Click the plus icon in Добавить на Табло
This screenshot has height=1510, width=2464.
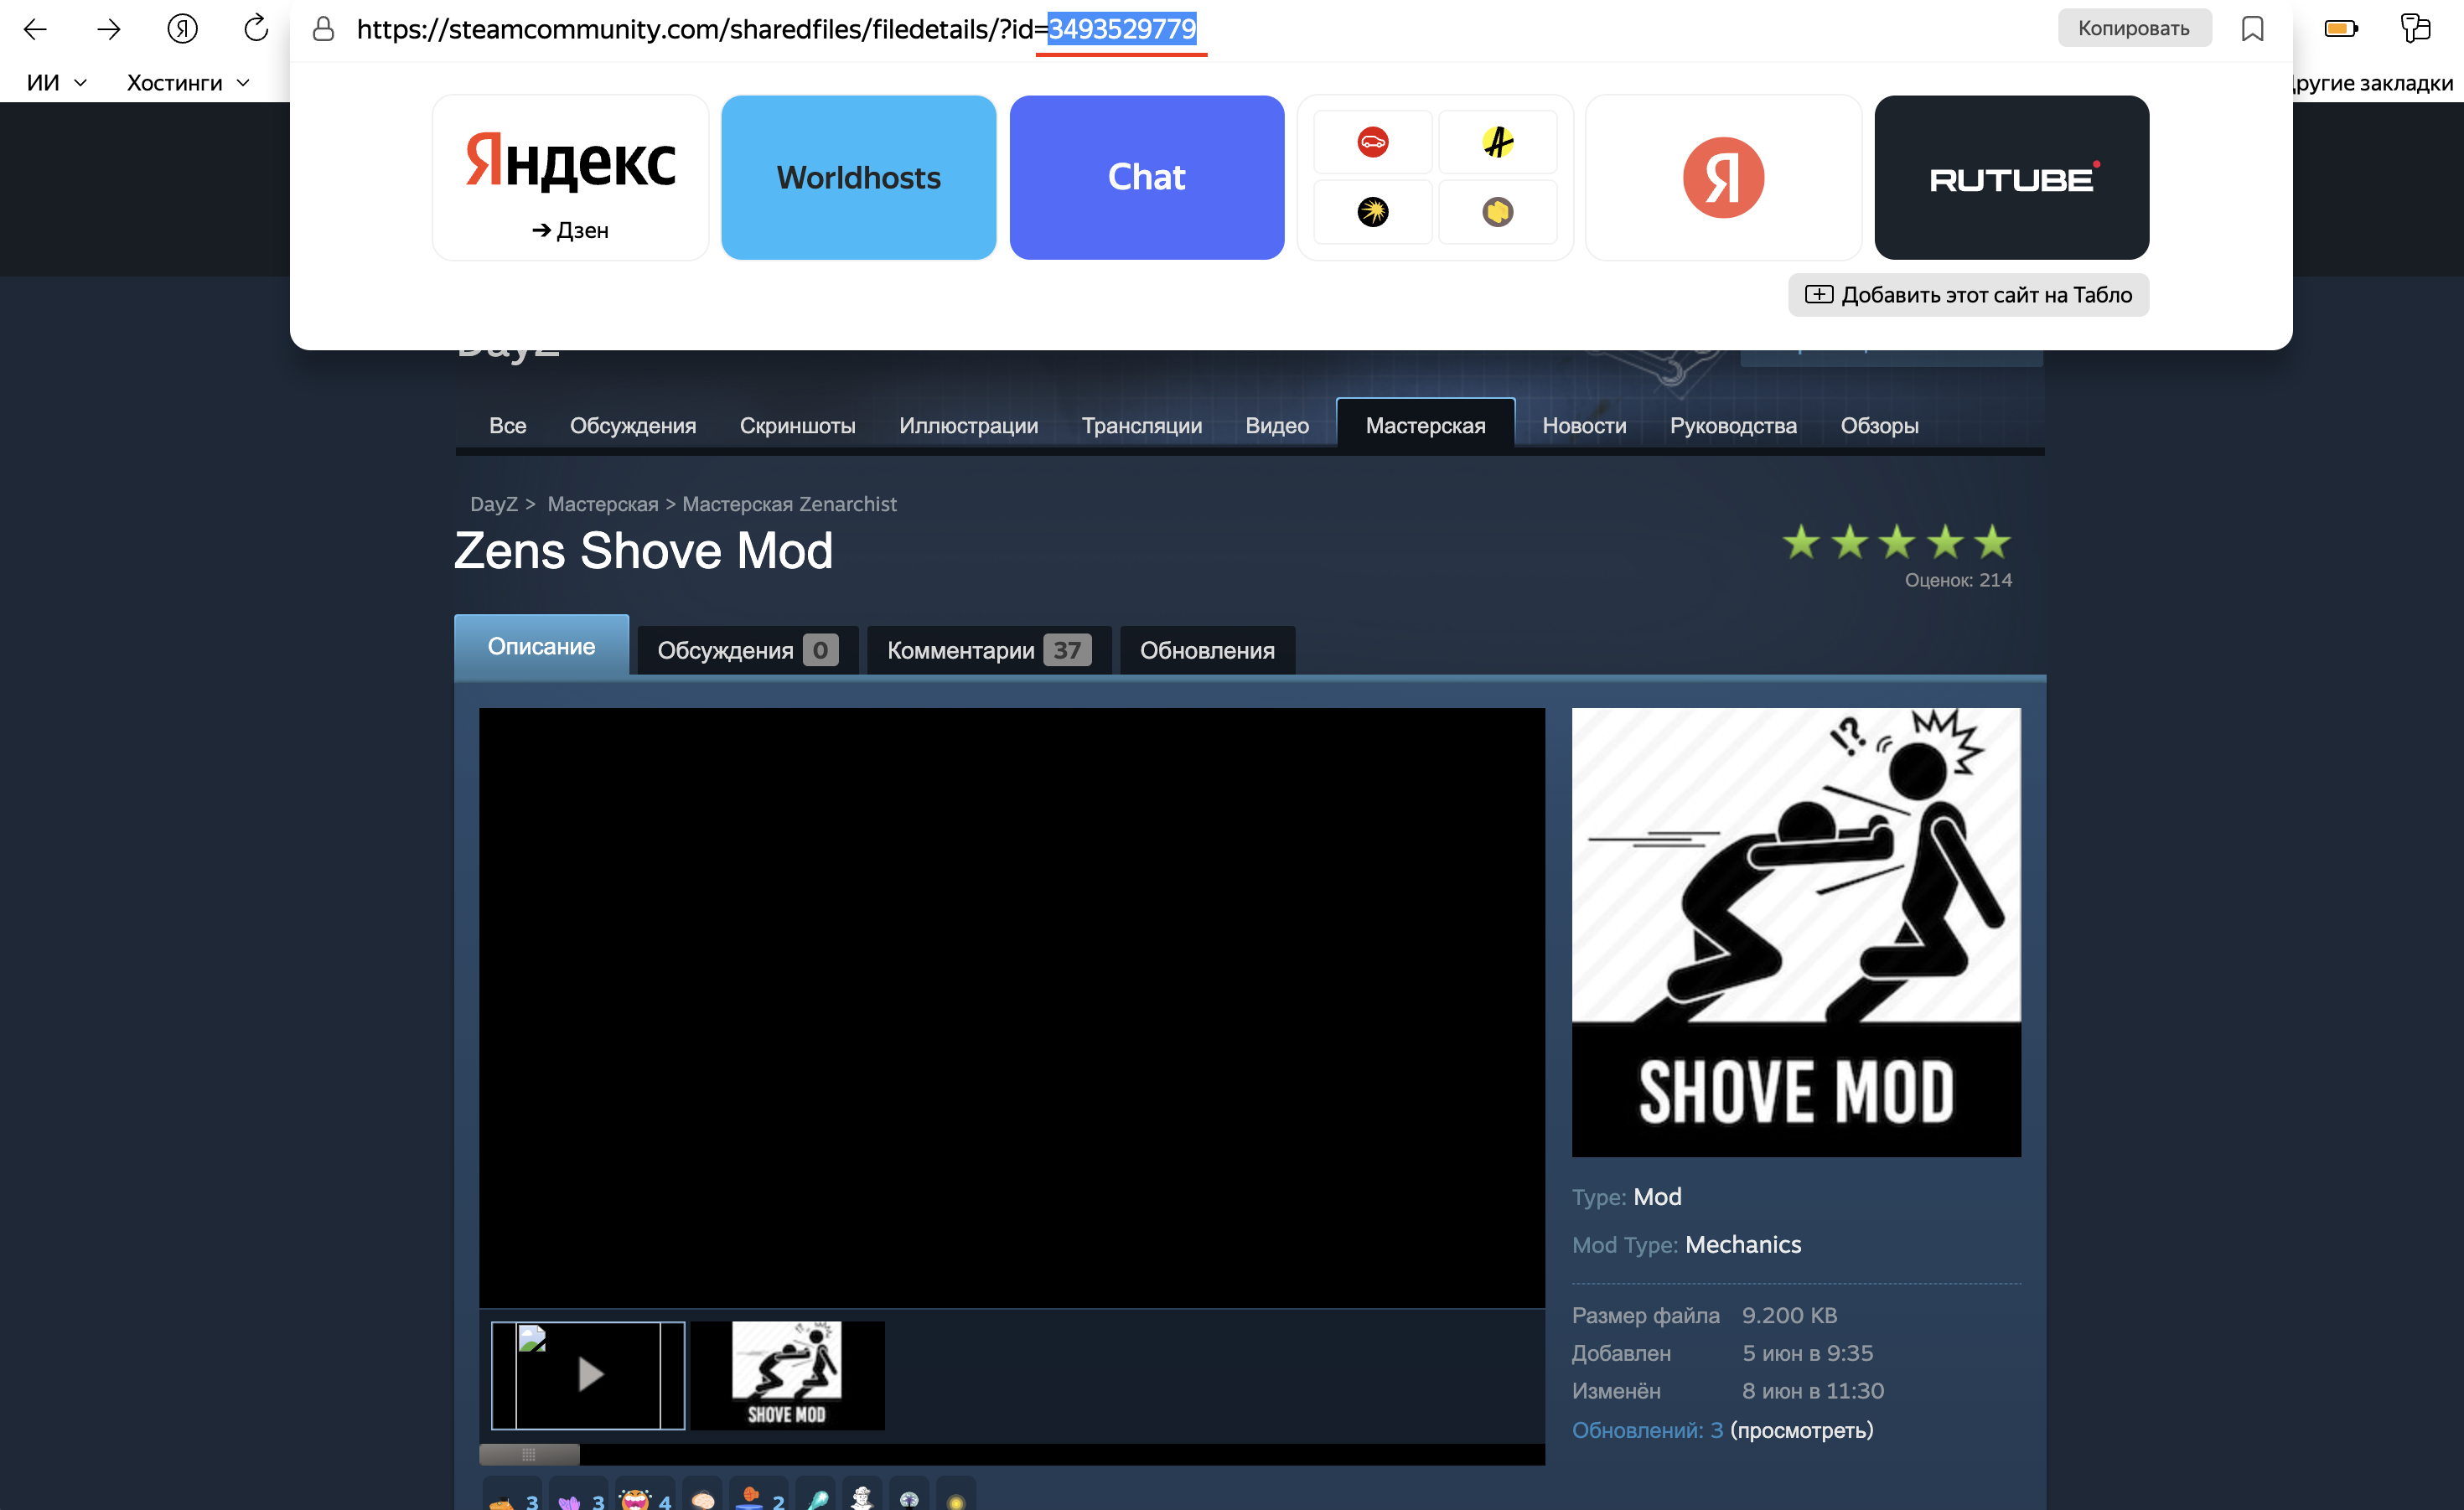[x=1818, y=295]
